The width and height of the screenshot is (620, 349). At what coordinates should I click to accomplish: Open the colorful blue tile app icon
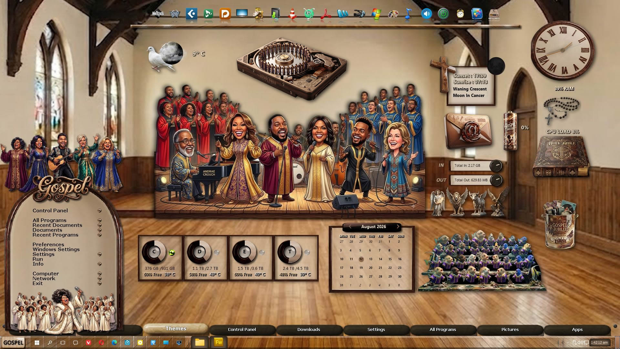pyautogui.click(x=477, y=14)
